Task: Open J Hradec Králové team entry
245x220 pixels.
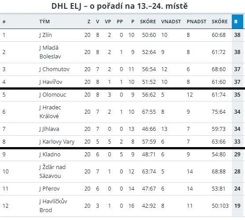Action: [50, 112]
